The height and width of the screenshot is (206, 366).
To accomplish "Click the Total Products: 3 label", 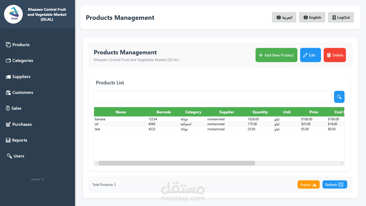I will [x=104, y=185].
